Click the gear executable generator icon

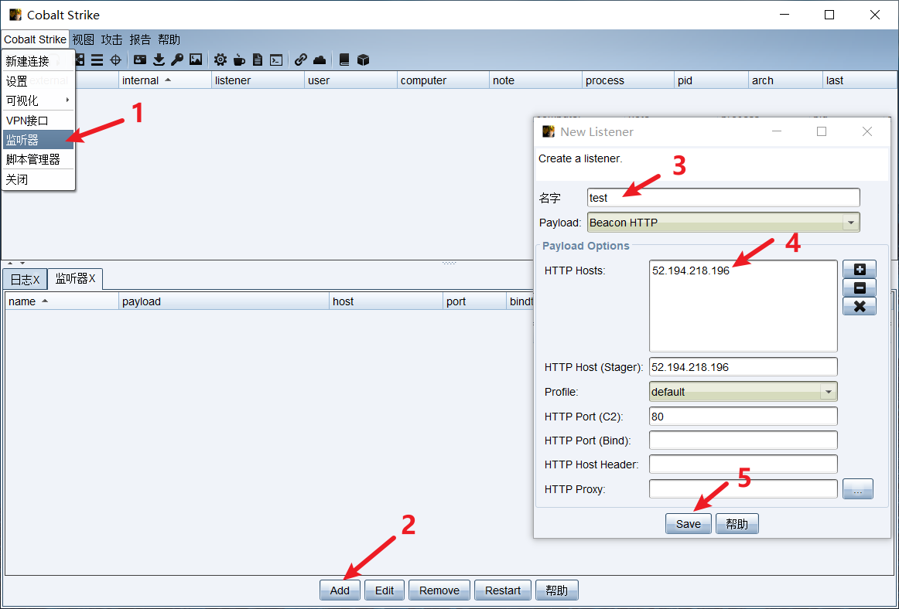point(220,60)
